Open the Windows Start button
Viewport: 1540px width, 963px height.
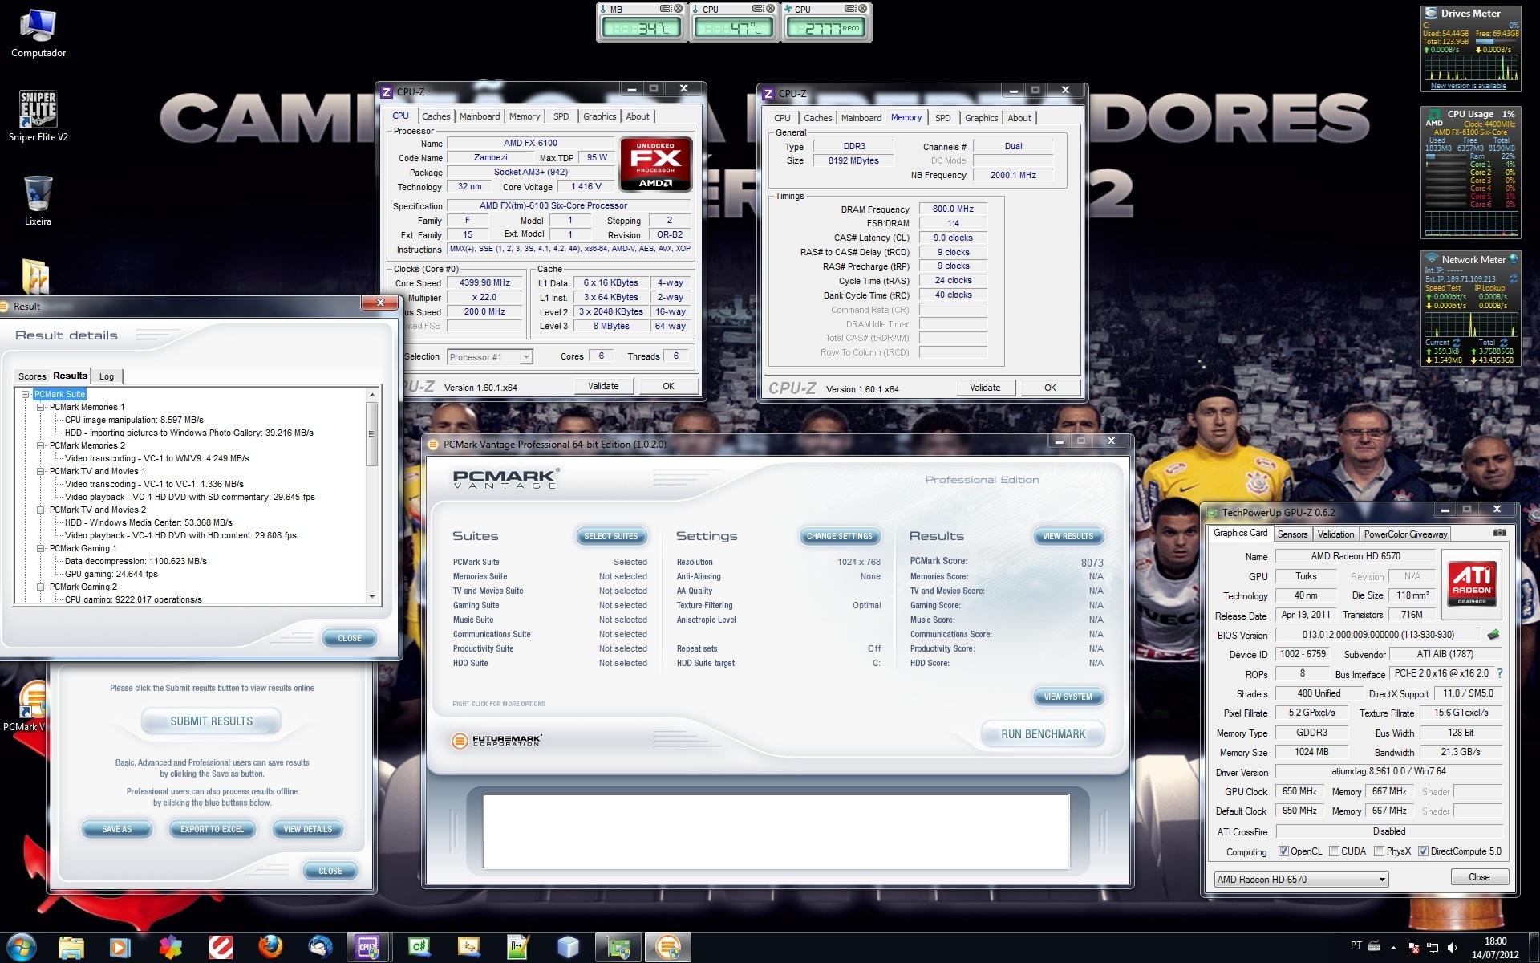click(x=21, y=947)
